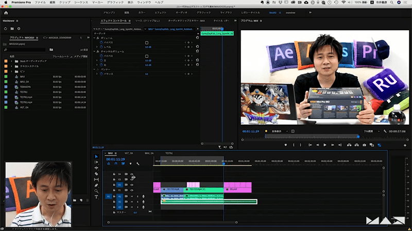Select the Zoom magnifier tool

96,191
